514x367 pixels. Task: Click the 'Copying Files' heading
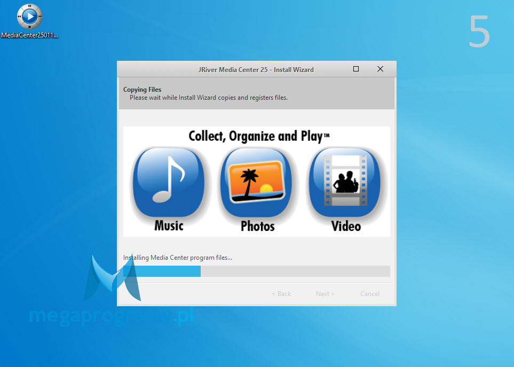click(143, 90)
